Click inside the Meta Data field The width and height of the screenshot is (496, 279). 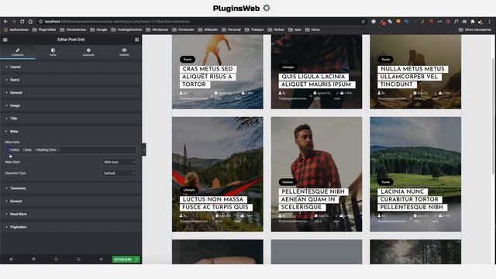pos(71,150)
